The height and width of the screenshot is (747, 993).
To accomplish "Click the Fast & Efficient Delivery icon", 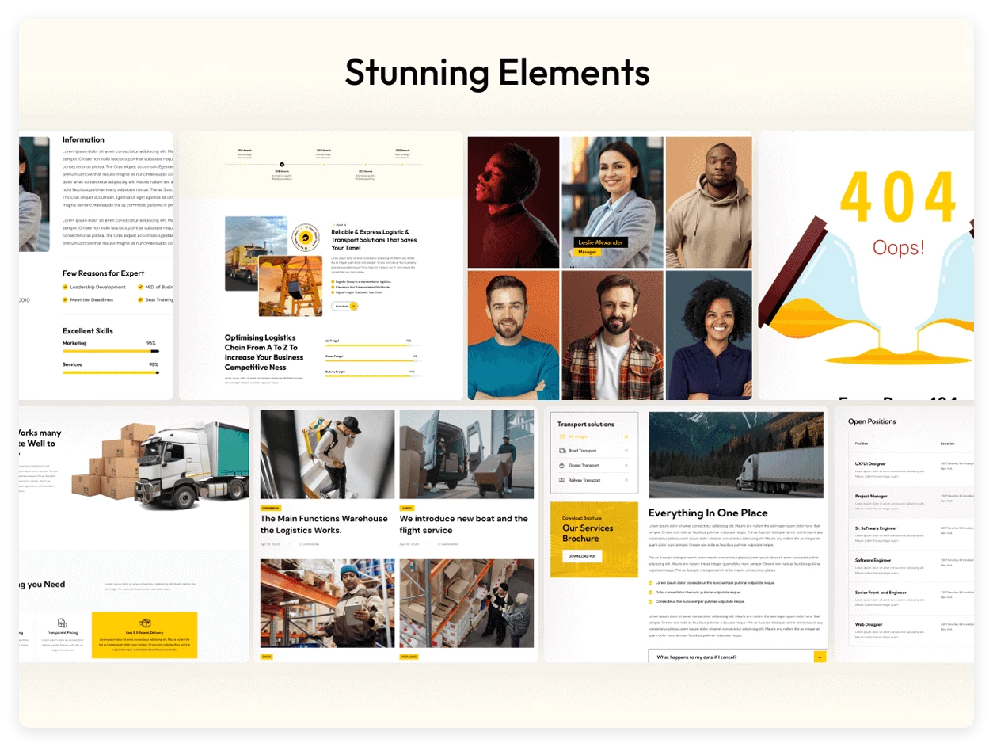I will point(145,622).
